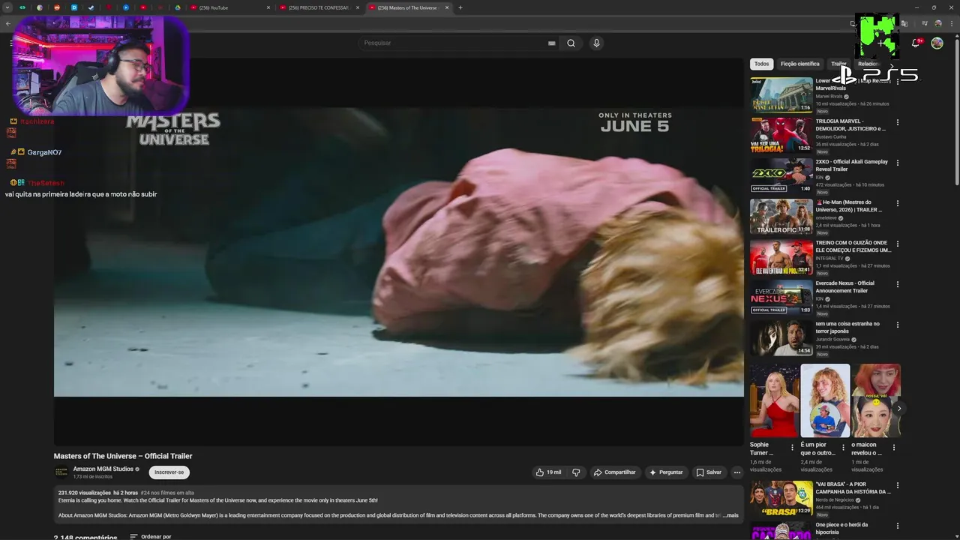Viewport: 960px width, 540px height.
Task: Dislike the video with thumbs-down icon
Action: pyautogui.click(x=576, y=472)
